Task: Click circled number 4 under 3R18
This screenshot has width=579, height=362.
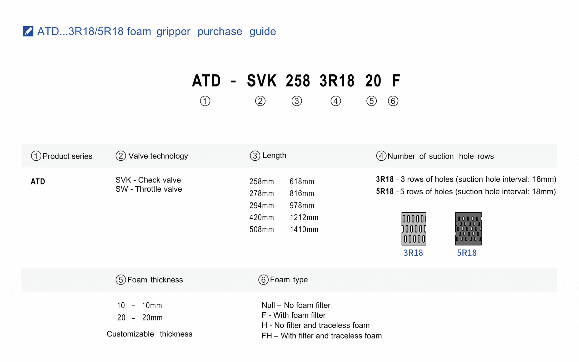Action: click(x=336, y=101)
